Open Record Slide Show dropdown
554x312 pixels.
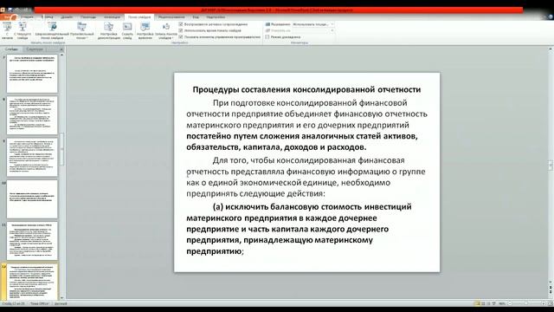tap(165, 30)
